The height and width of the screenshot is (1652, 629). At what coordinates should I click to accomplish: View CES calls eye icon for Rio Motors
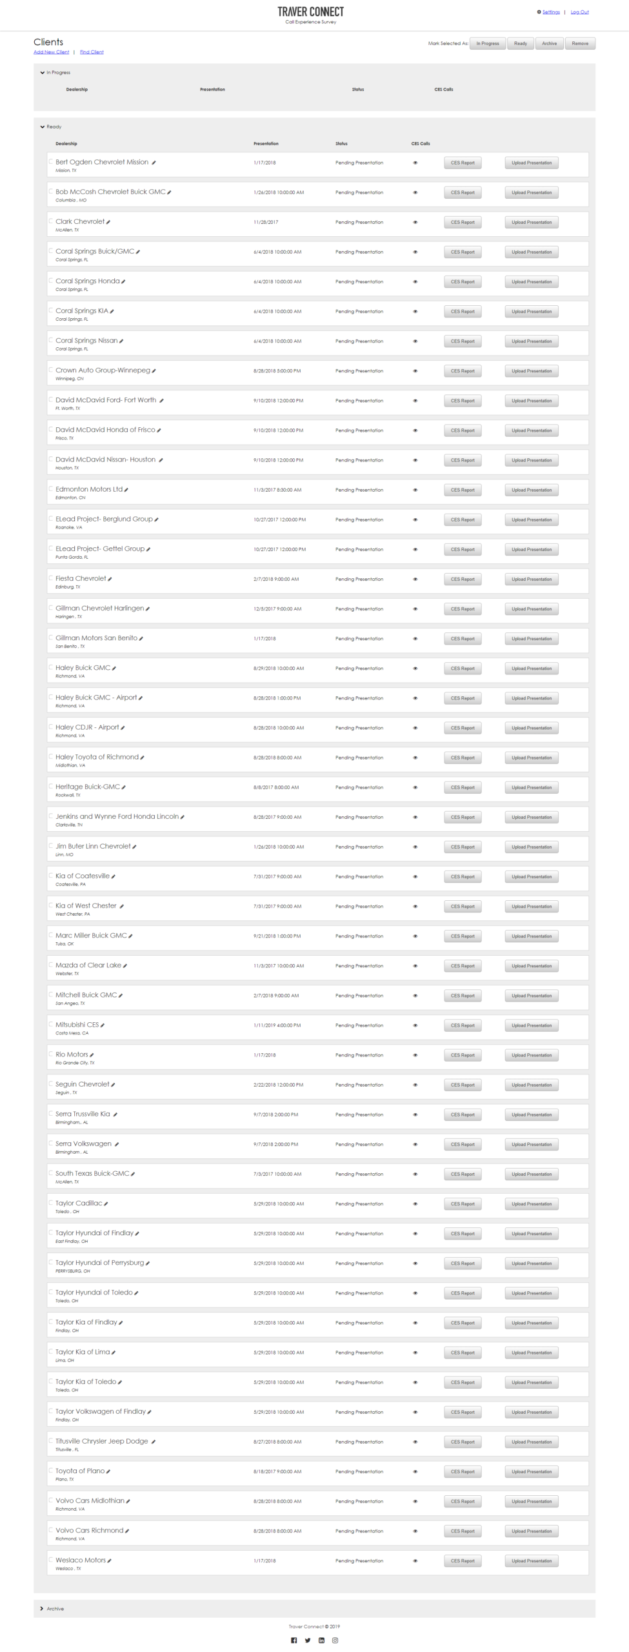tap(415, 1055)
